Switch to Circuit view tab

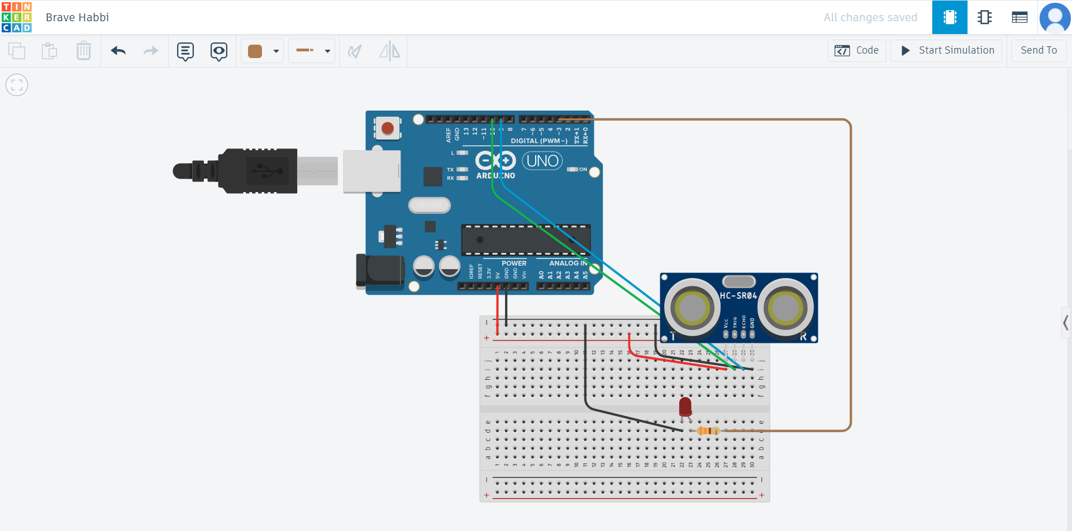point(950,17)
